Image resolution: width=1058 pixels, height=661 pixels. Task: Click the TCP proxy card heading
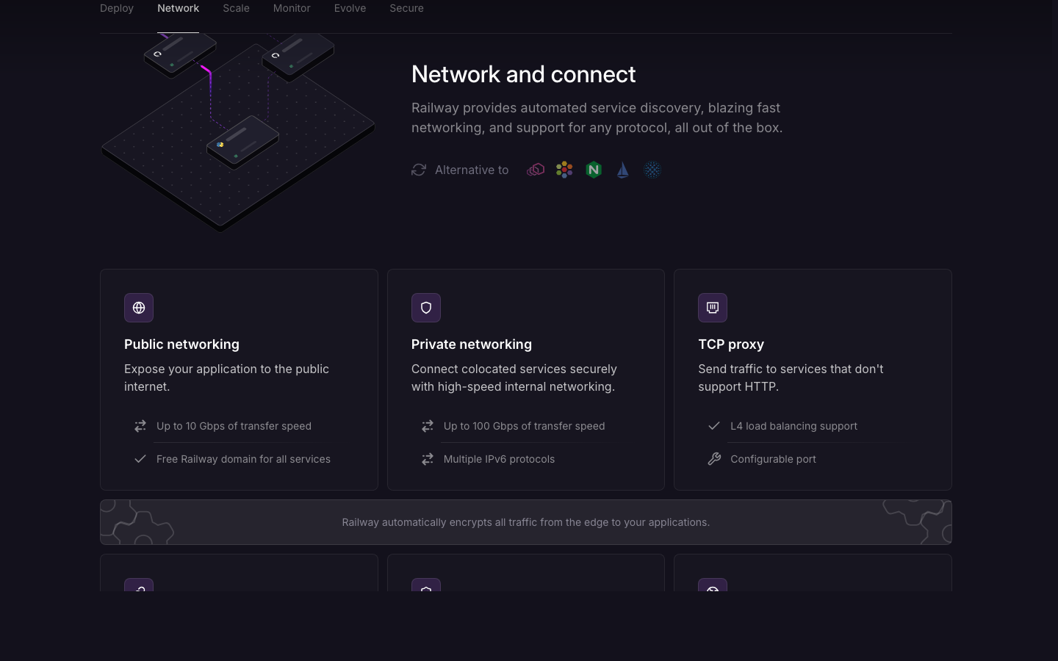[731, 344]
